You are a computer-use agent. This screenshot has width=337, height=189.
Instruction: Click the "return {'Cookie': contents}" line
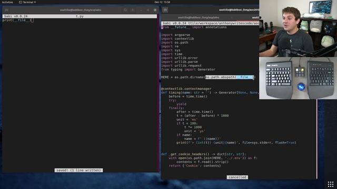(195, 166)
